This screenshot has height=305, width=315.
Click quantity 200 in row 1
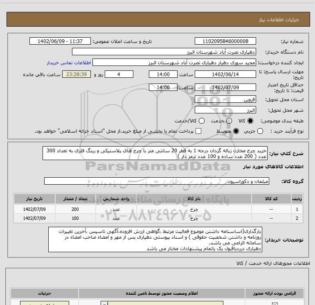pyautogui.click(x=75, y=209)
